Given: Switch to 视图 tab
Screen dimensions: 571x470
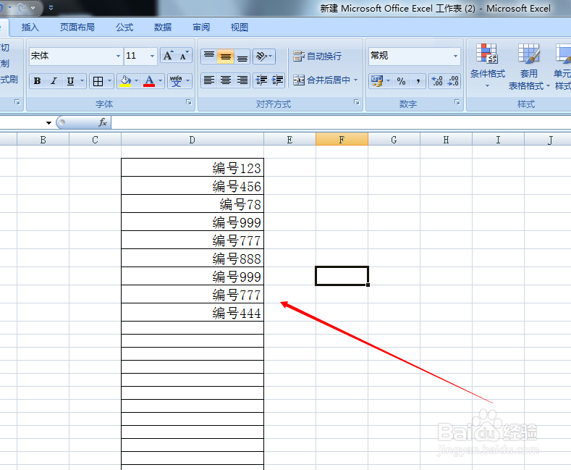Looking at the screenshot, I should point(240,28).
